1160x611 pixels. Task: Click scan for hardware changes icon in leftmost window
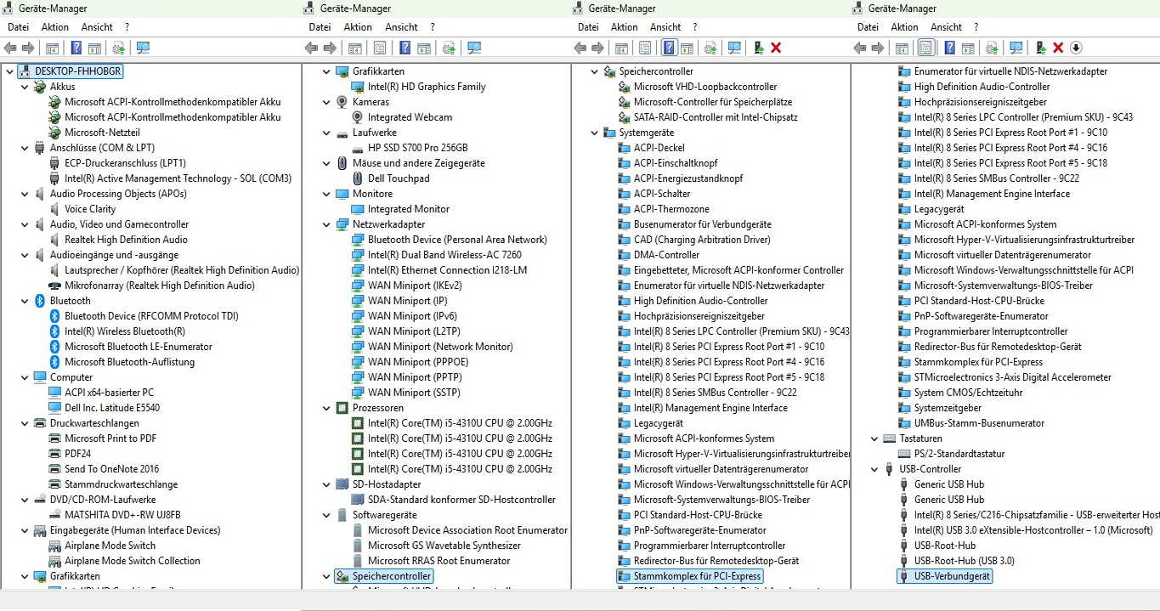click(x=143, y=48)
